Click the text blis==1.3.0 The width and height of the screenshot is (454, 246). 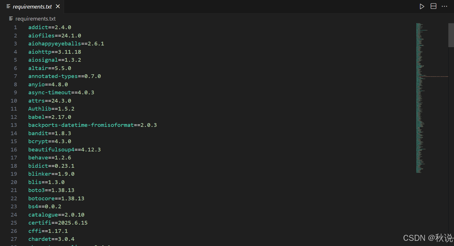46,182
